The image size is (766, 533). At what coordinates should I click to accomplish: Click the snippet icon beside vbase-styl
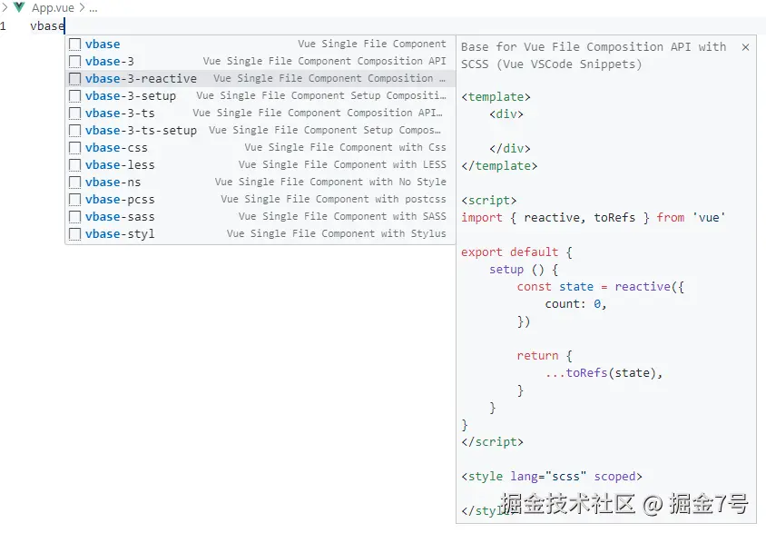pyautogui.click(x=74, y=234)
